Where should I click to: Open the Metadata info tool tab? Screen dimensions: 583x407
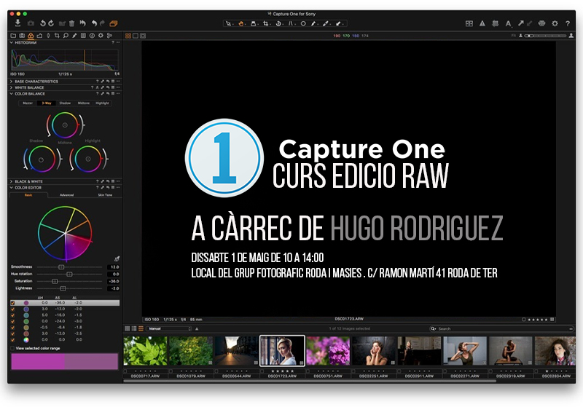coord(92,36)
